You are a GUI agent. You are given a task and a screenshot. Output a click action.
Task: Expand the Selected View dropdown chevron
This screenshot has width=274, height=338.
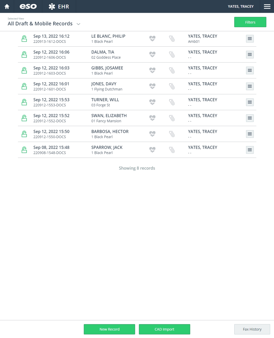78,24
